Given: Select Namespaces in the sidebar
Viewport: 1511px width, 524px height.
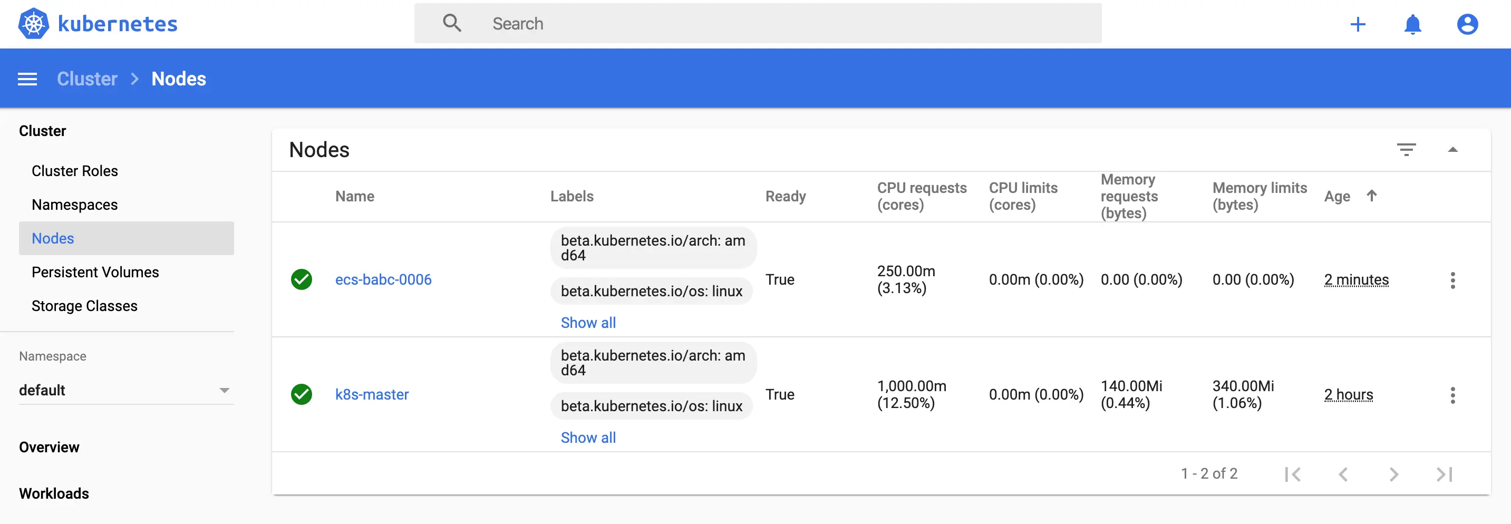Looking at the screenshot, I should pyautogui.click(x=74, y=205).
